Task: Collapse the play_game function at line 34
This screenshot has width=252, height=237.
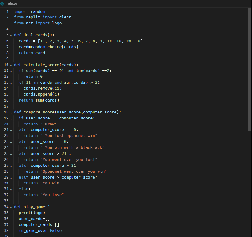Action: tap(11, 207)
